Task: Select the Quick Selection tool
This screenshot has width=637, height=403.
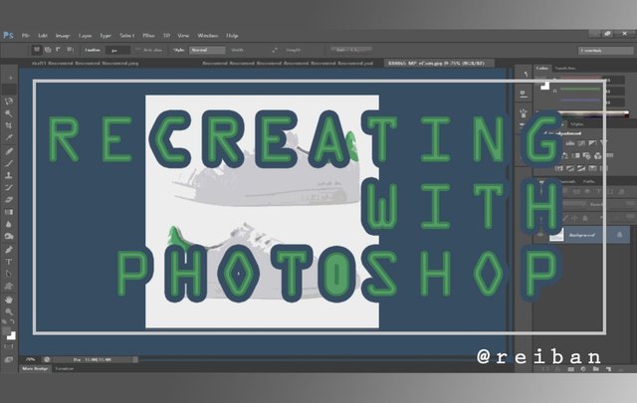Action: click(9, 113)
